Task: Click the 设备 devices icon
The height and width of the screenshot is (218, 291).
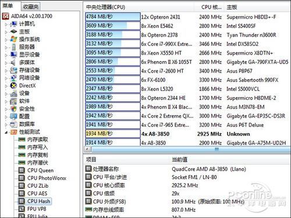Action: pos(13,94)
